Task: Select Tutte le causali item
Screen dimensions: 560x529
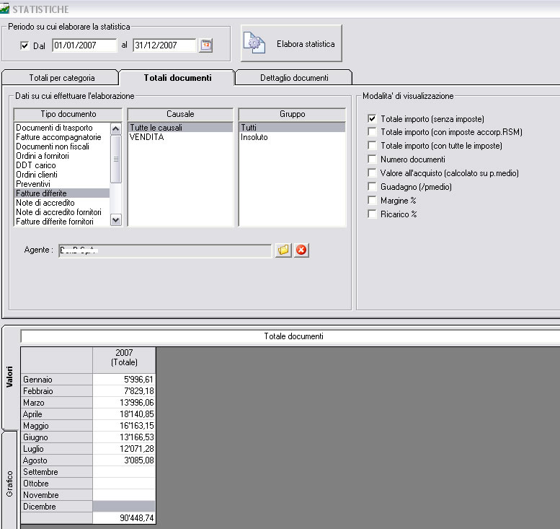Action: pos(180,127)
